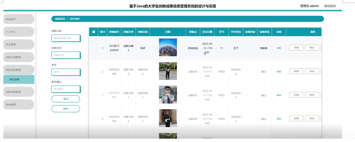Click the 创新编号 column header

click(x=114, y=32)
